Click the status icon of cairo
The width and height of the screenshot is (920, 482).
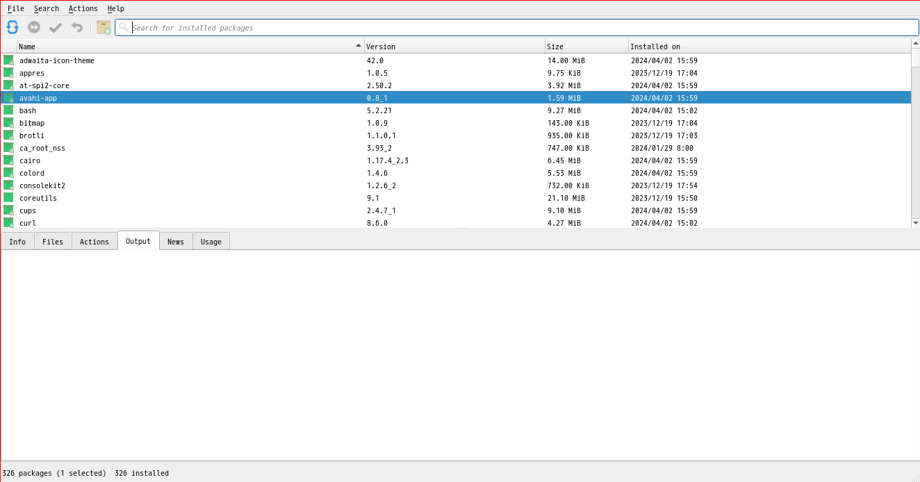click(x=8, y=160)
